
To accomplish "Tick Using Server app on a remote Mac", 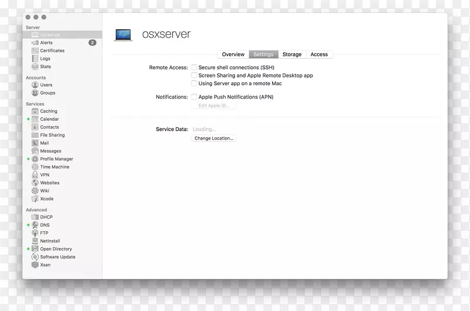I will 194,83.
